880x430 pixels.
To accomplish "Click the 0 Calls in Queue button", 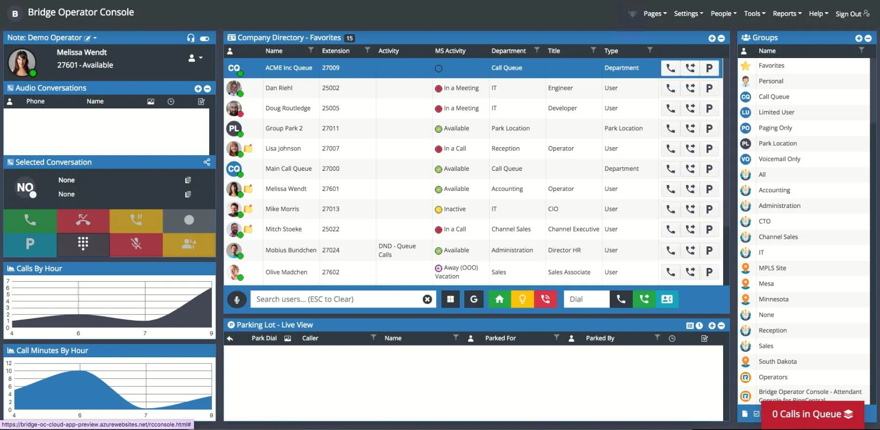I will coord(812,414).
